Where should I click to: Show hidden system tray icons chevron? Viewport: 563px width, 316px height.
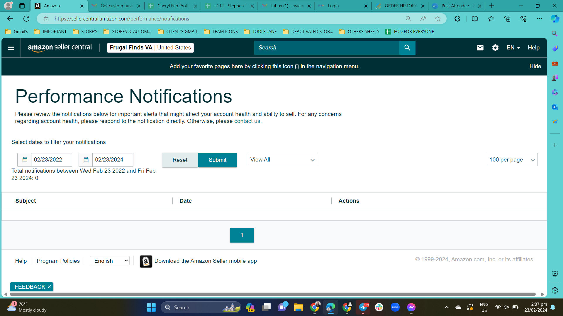coord(446,307)
